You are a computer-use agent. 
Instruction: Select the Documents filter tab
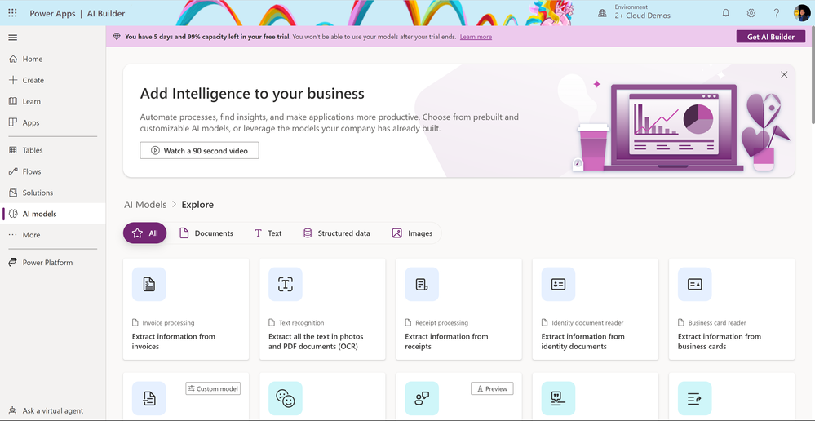(x=206, y=233)
